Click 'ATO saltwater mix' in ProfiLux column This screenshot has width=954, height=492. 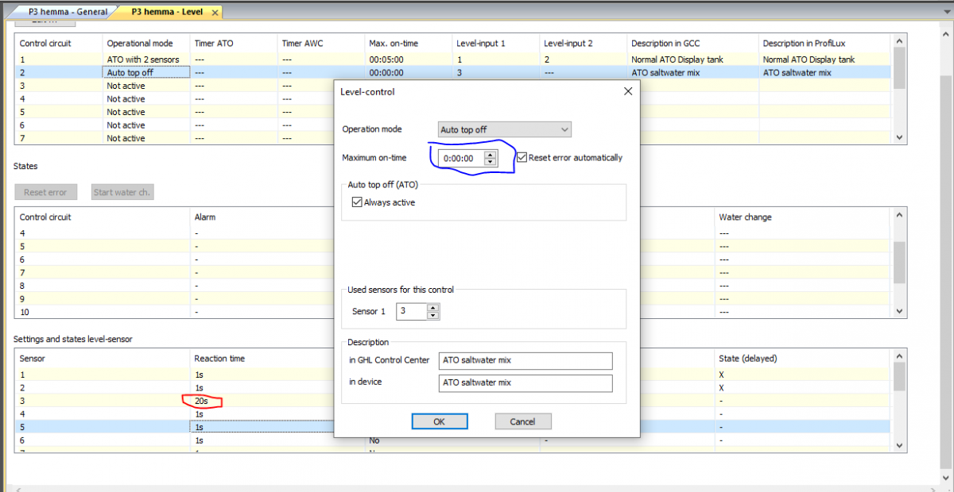tap(797, 72)
